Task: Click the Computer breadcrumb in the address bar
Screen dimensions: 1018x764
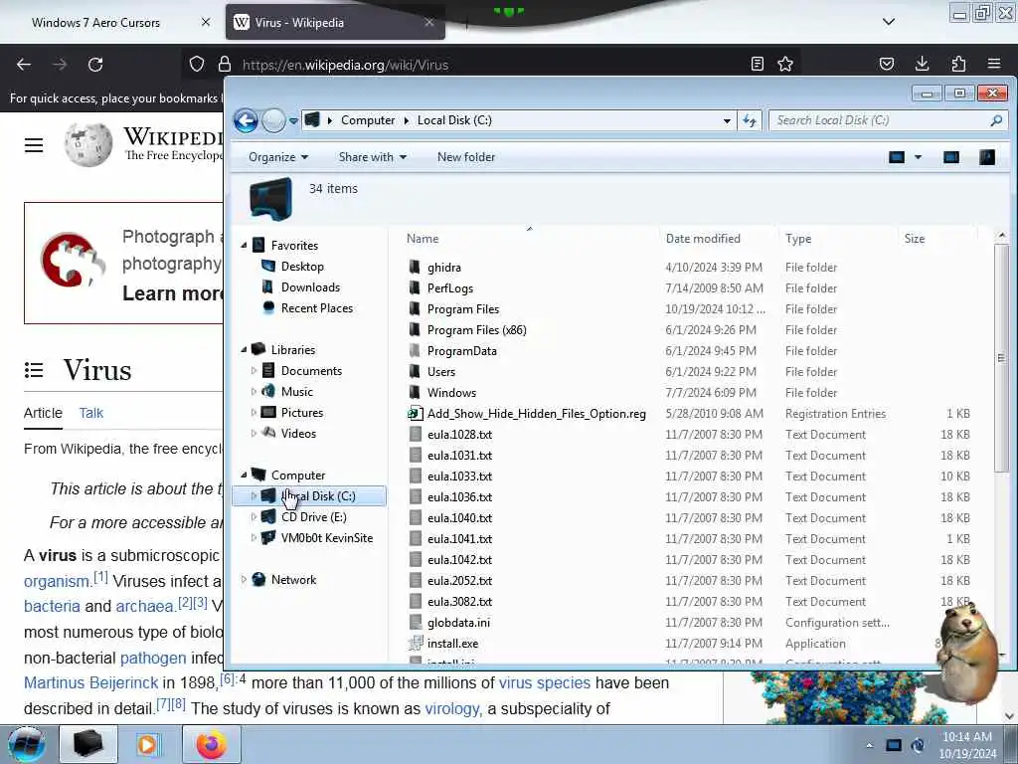Action: point(368,120)
